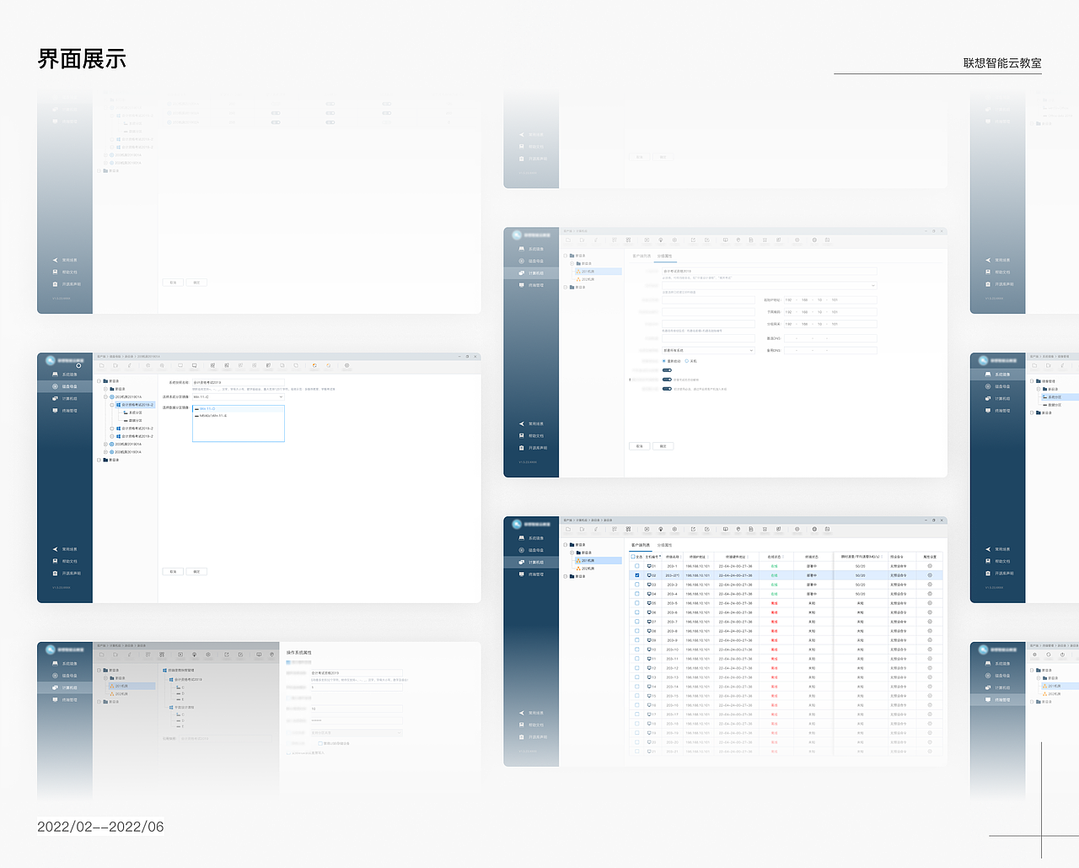Viewport: 1079px width, 868px height.
Task: Select 计算机组 in the client table window sidebar
Action: coord(531,562)
